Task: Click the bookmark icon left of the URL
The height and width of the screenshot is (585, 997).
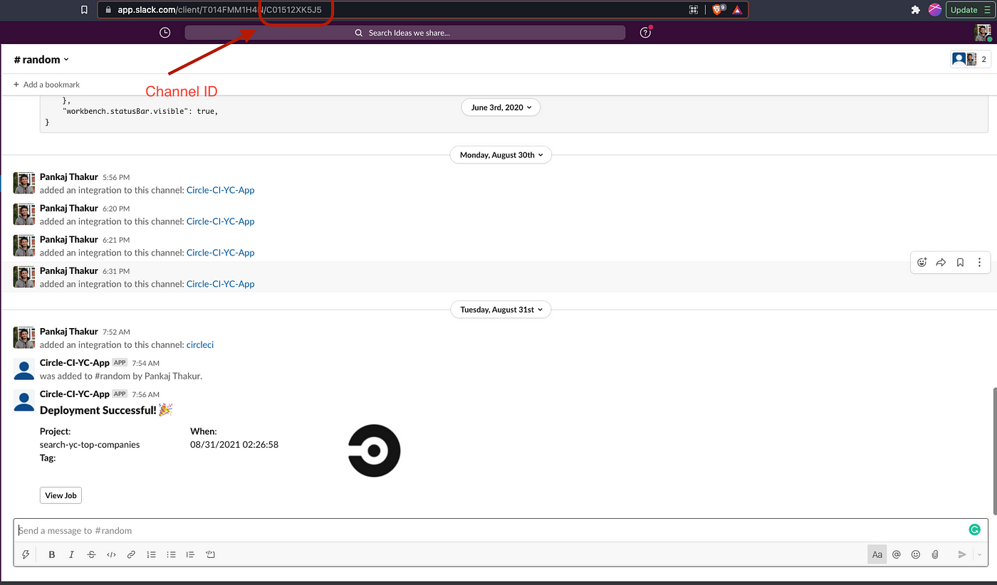Action: pos(84,10)
